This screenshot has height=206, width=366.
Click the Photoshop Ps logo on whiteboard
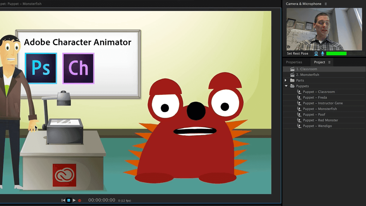pos(41,68)
